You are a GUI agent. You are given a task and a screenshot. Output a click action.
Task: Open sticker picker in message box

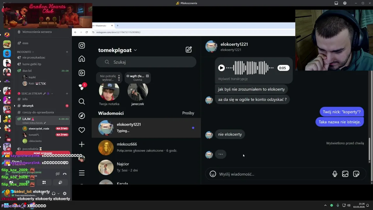(356, 174)
